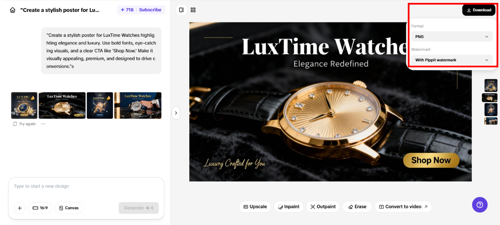The image size is (500, 225).
Task: Click the Download button
Action: tap(479, 10)
